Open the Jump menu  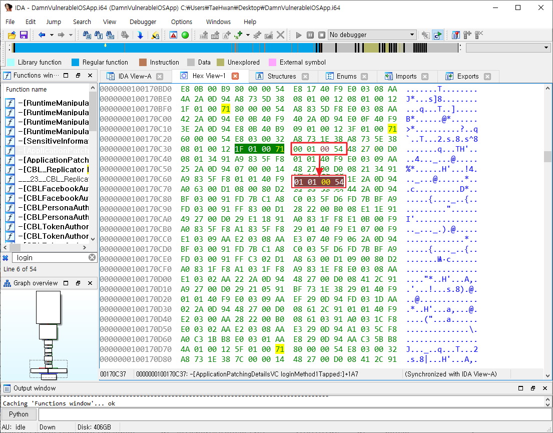(x=54, y=22)
